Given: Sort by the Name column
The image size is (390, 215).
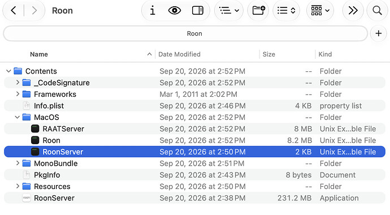Looking at the screenshot, I should pyautogui.click(x=39, y=54).
